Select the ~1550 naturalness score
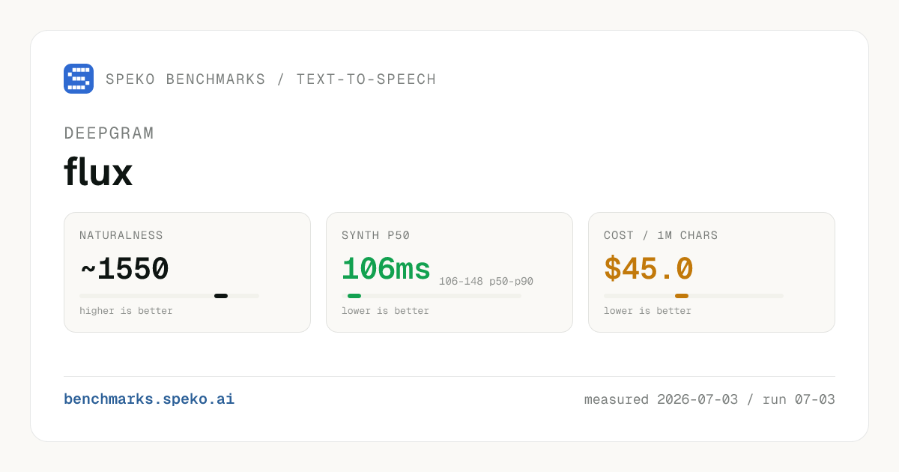 124,270
